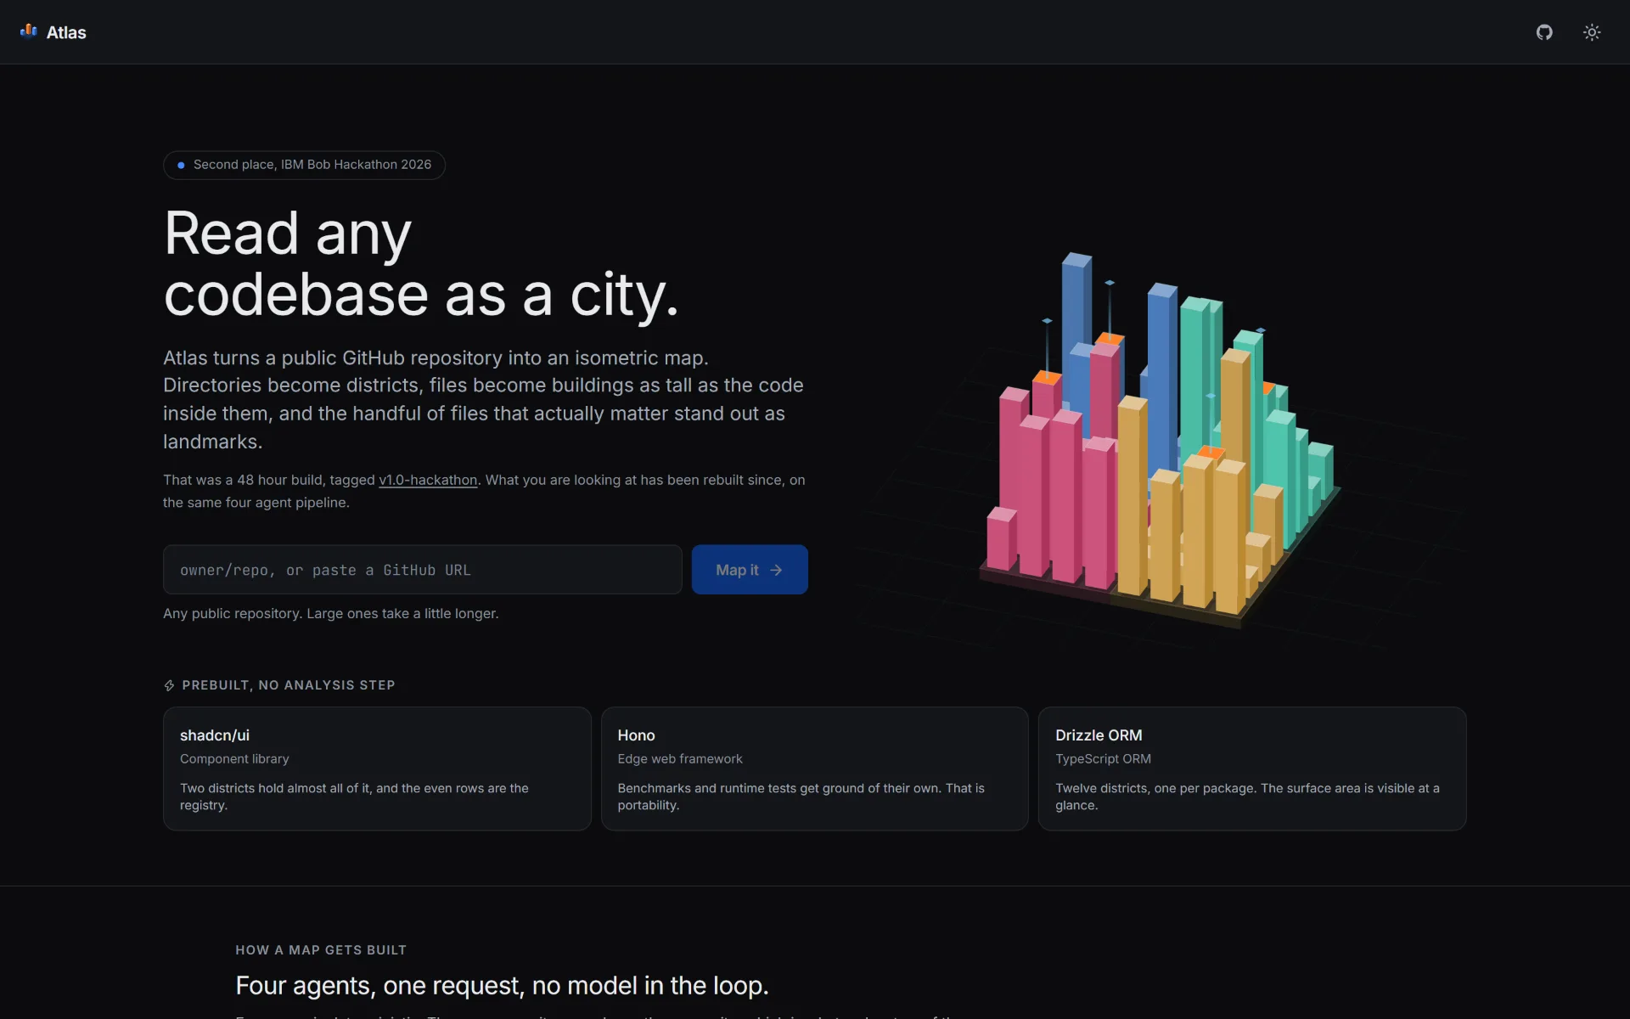Click "Edge web framework" subtitle on Hono card
The height and width of the screenshot is (1019, 1630).
pyautogui.click(x=680, y=759)
